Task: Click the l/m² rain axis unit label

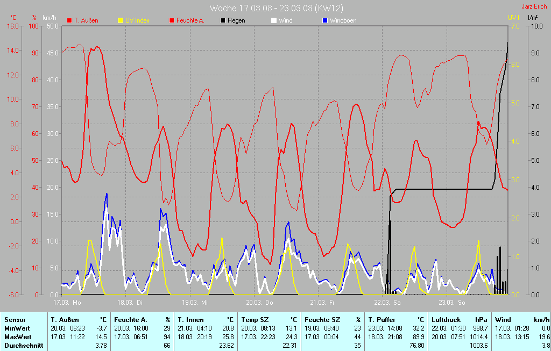Action: 532,18
